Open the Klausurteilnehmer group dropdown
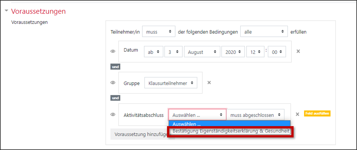Screen dimensions: 357x150 [x=171, y=83]
